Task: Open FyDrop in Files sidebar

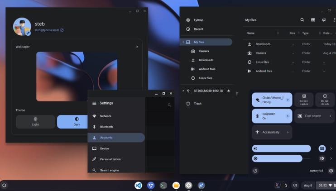Action: [x=198, y=20]
